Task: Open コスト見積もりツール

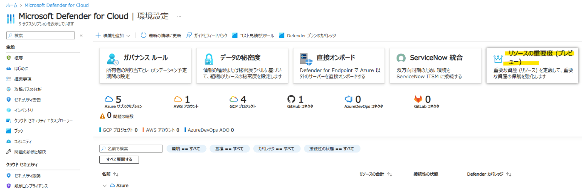Action: 253,36
